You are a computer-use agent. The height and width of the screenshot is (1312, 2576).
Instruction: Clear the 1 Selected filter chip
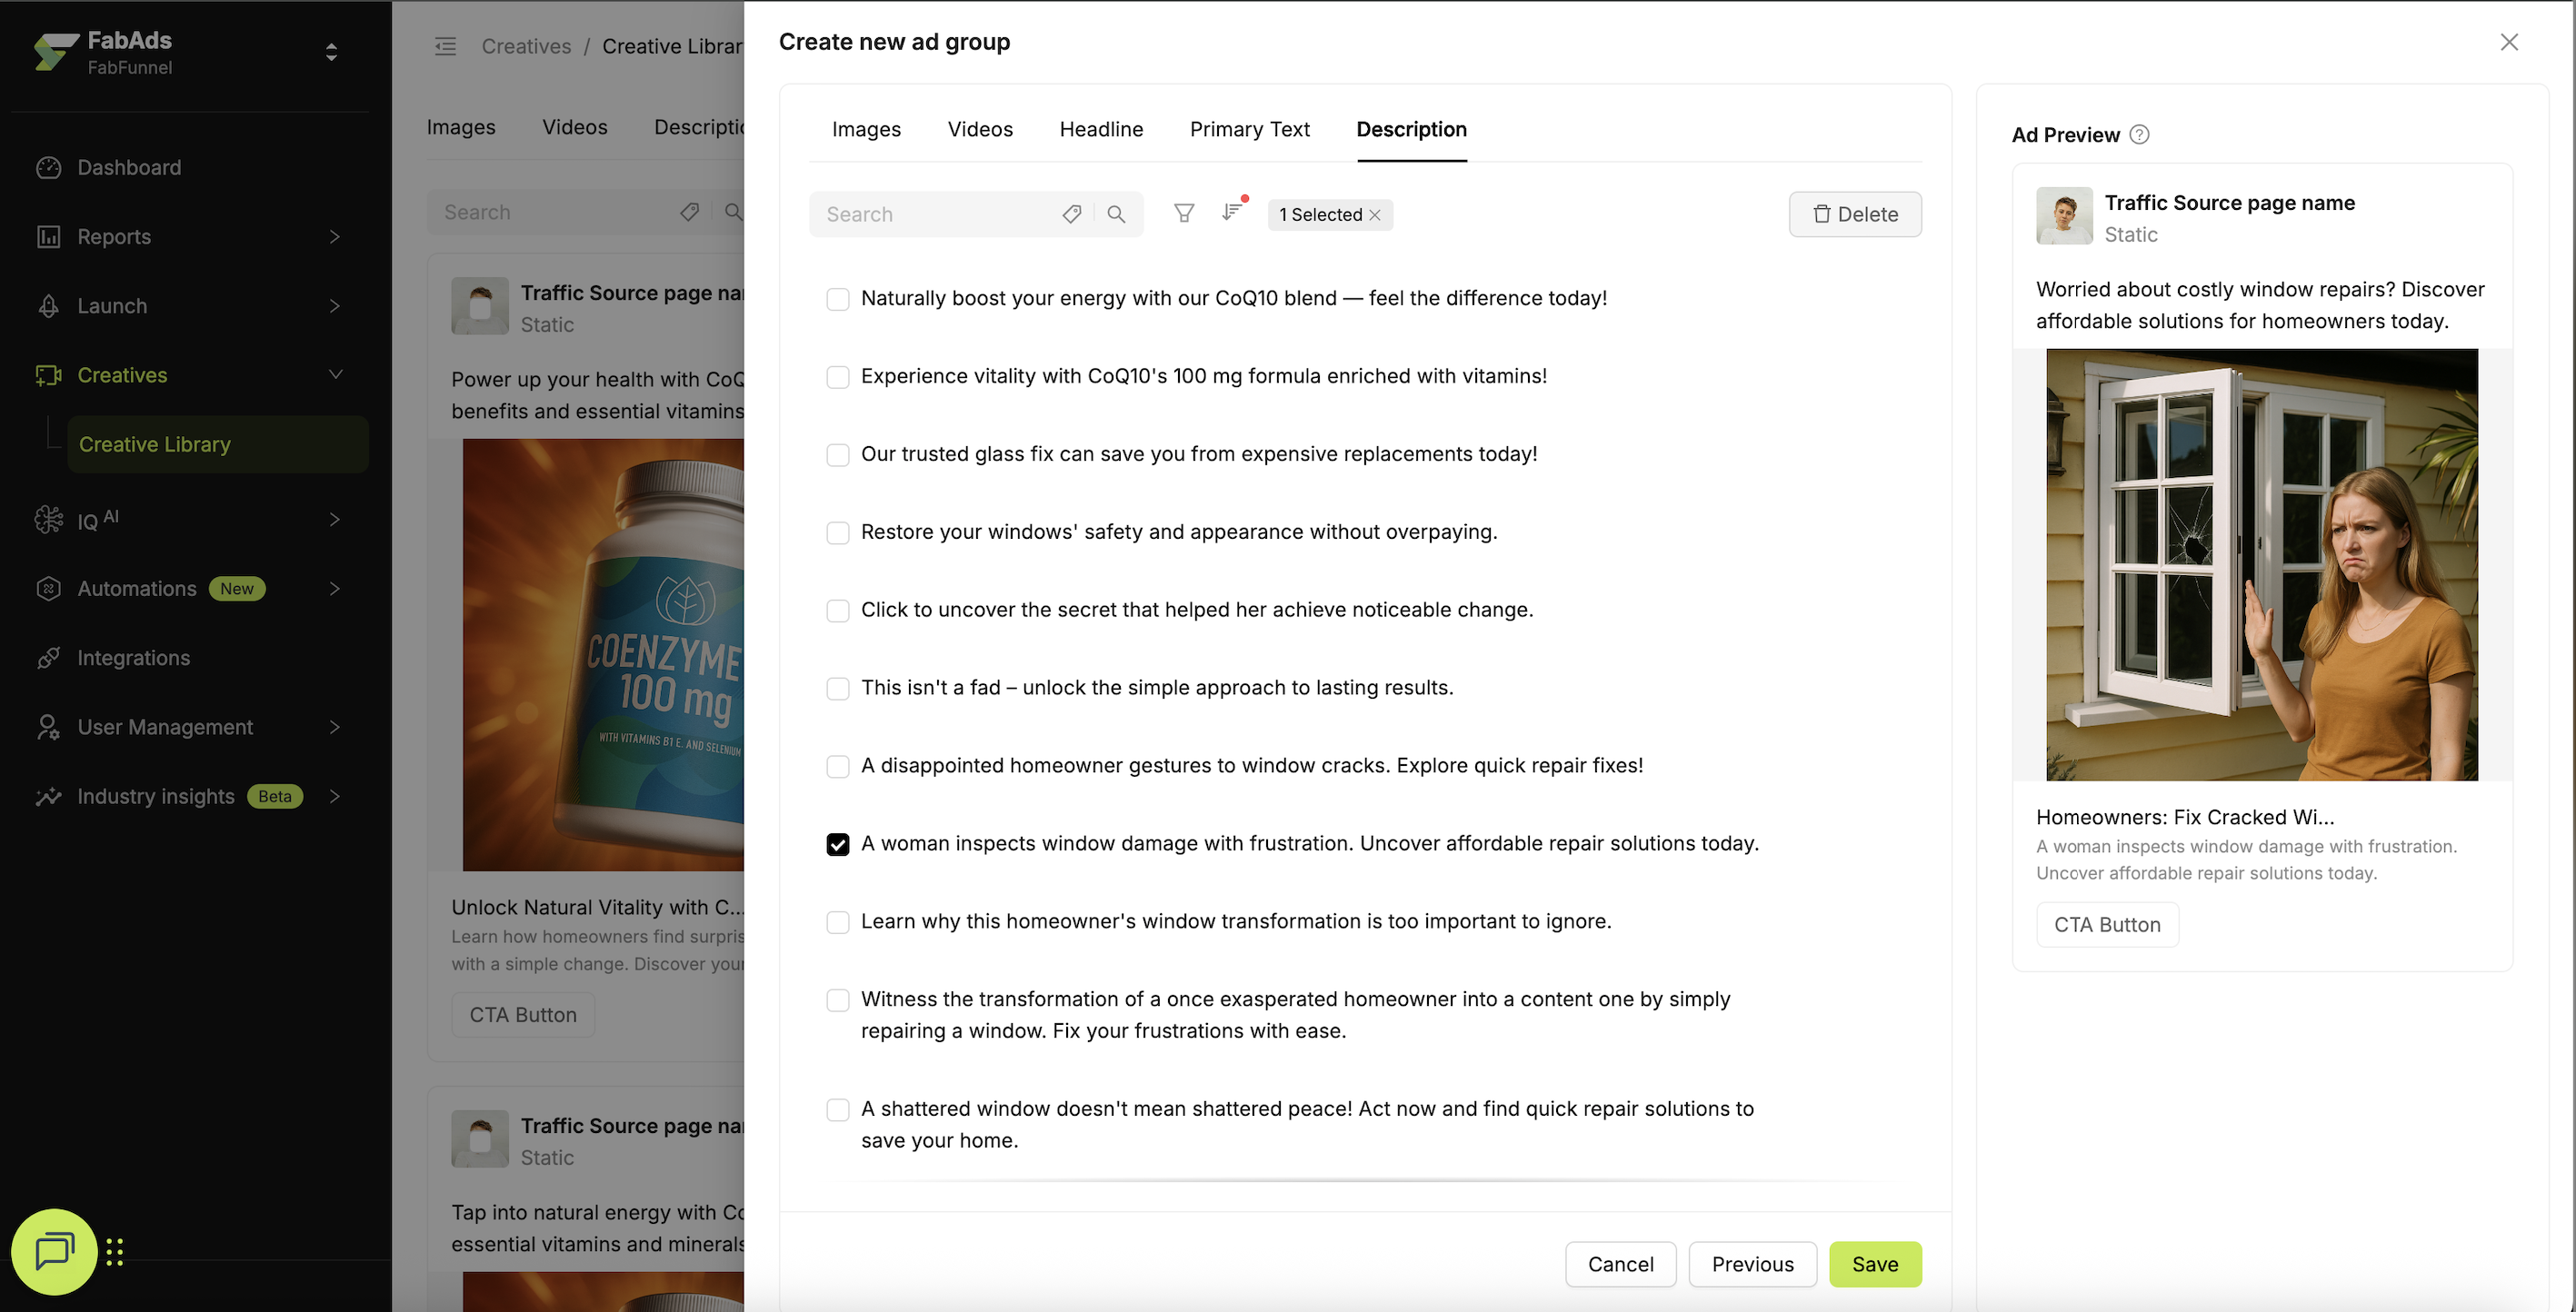[1375, 214]
